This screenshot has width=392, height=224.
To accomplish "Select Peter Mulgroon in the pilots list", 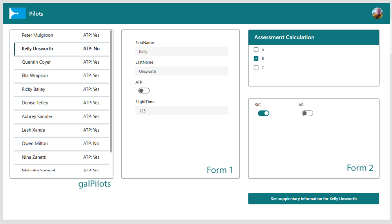I will click(62, 35).
